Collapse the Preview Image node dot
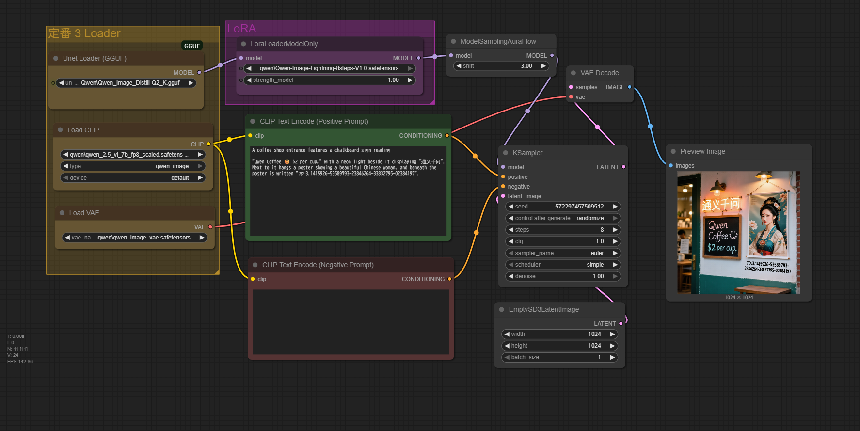This screenshot has width=860, height=431. tap(673, 151)
